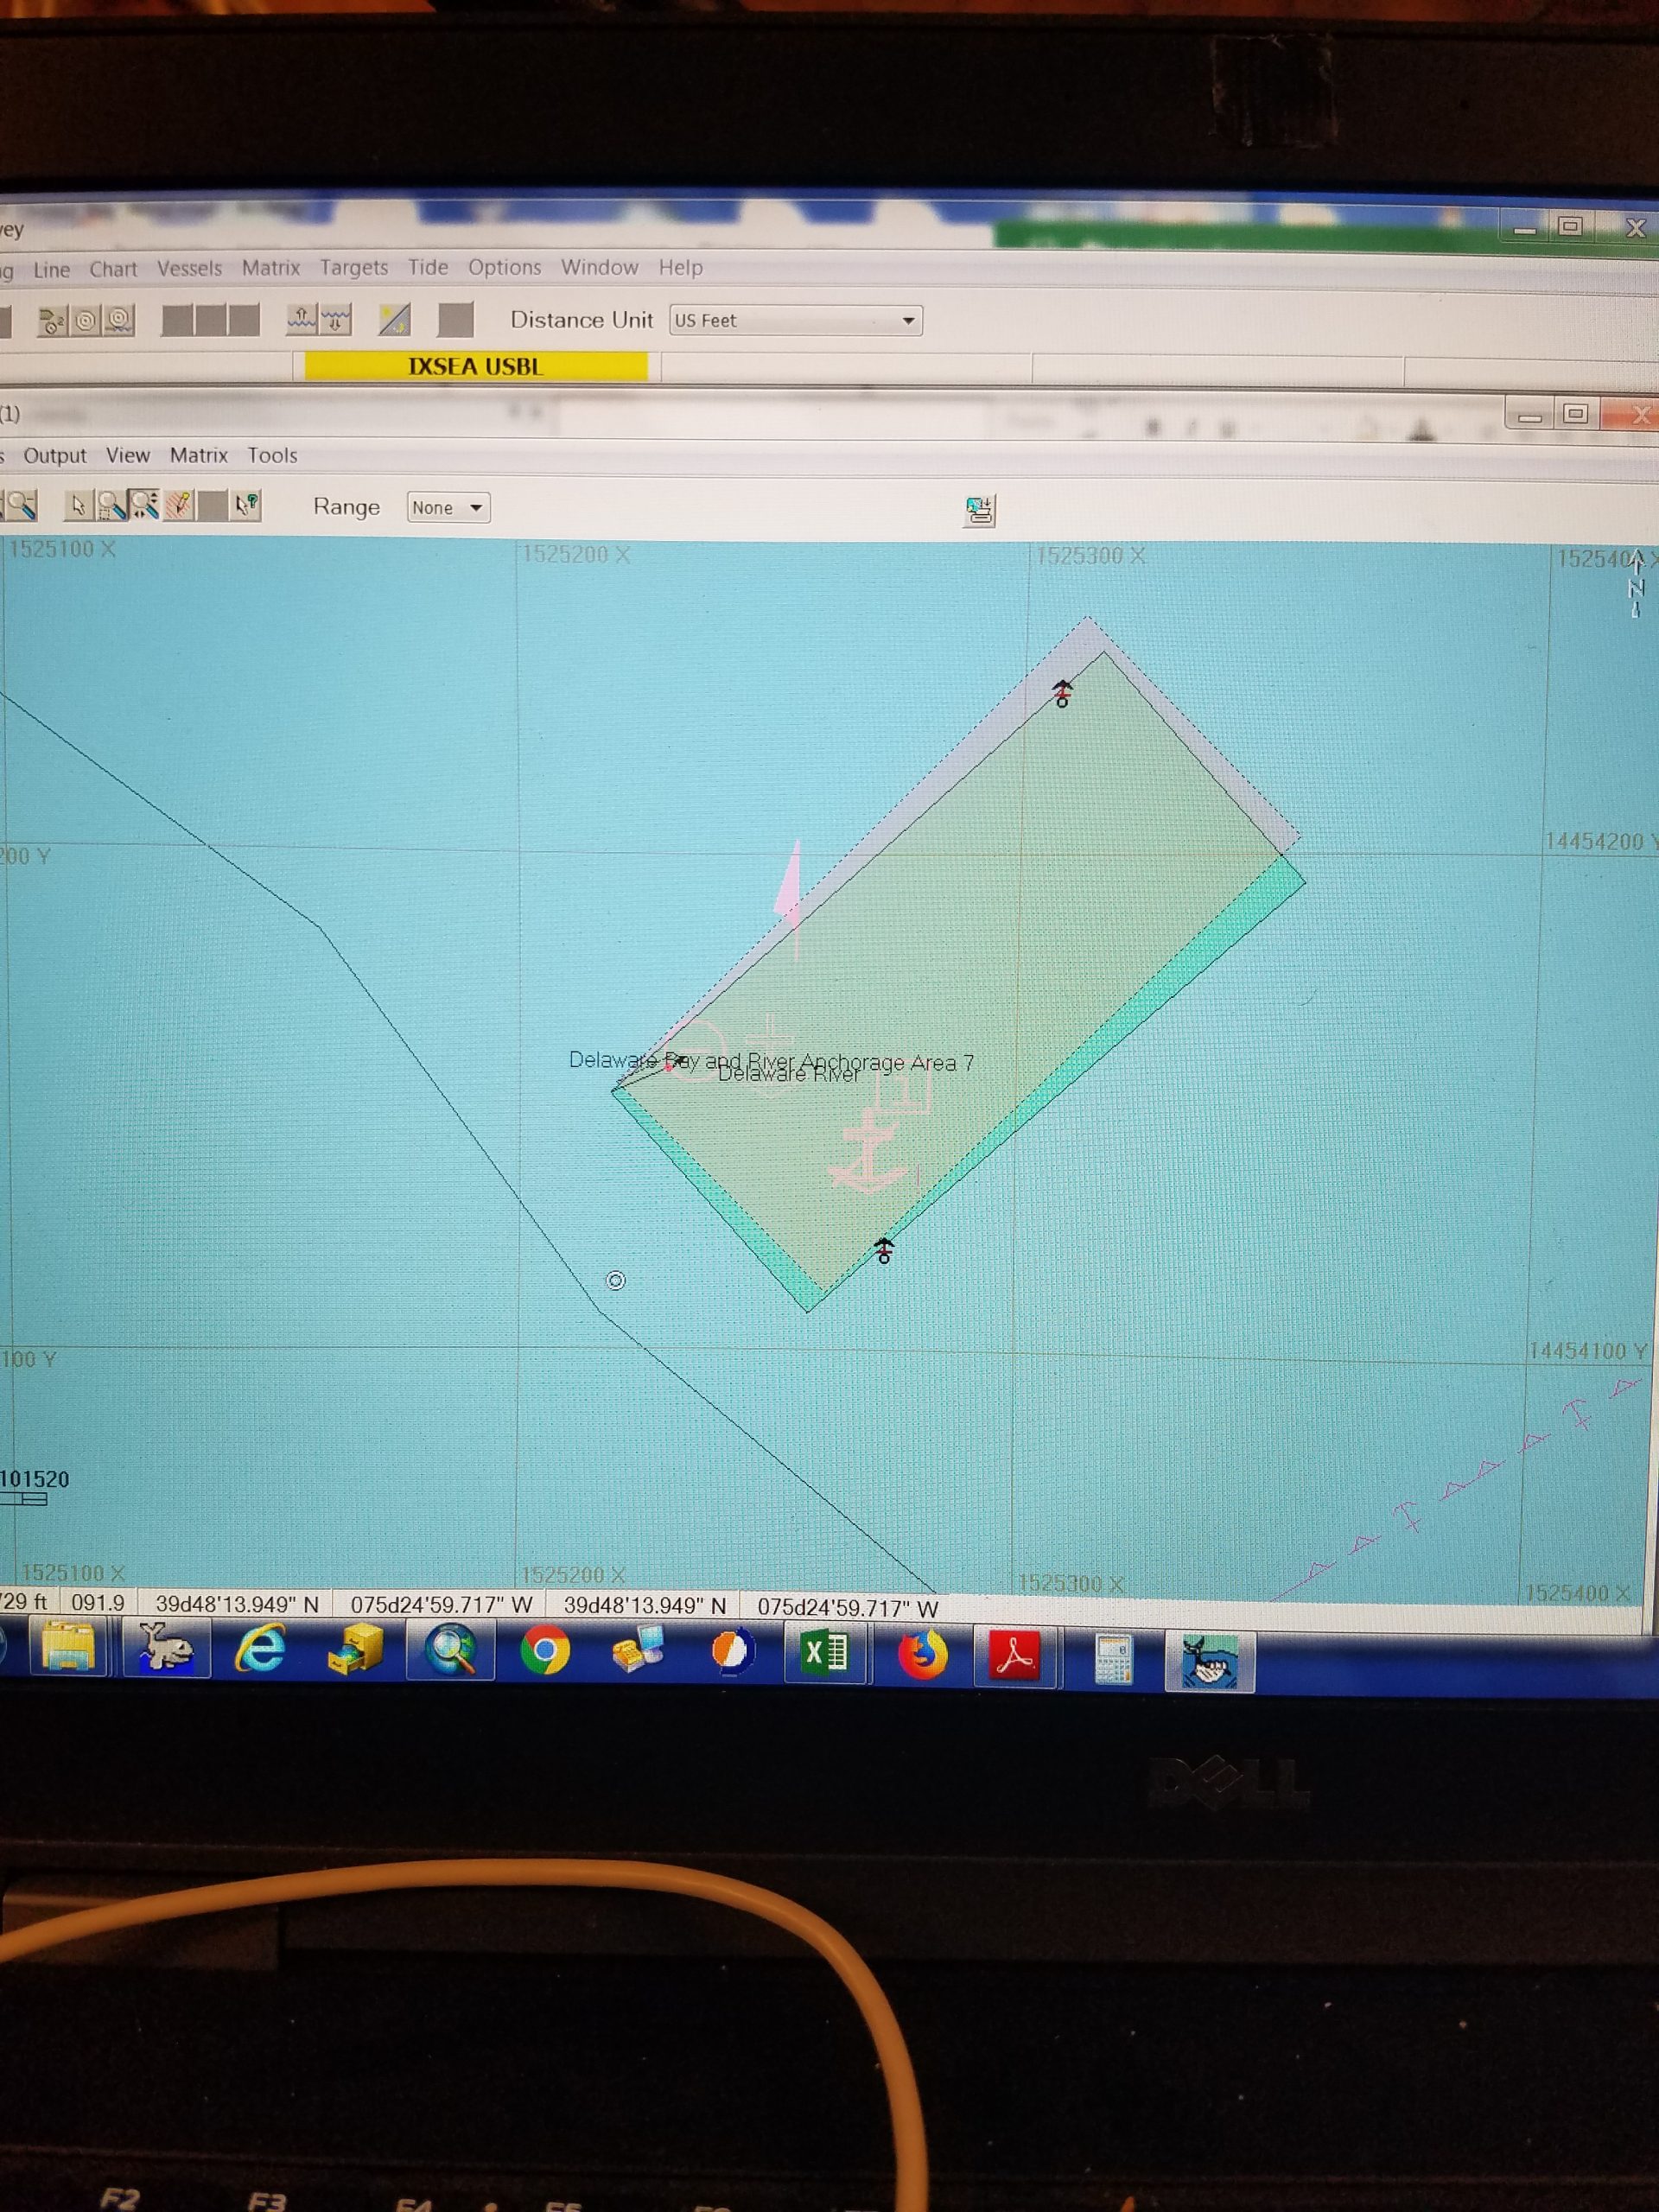Image resolution: width=1659 pixels, height=2212 pixels.
Task: Click the numbered target marker toolbar icon
Action: click(53, 321)
